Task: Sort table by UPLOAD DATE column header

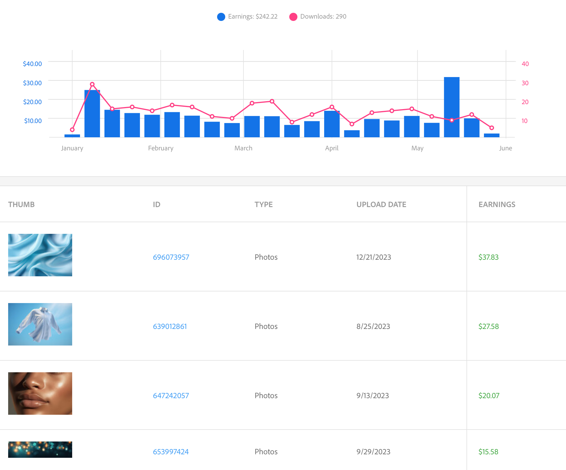Action: pyautogui.click(x=381, y=204)
